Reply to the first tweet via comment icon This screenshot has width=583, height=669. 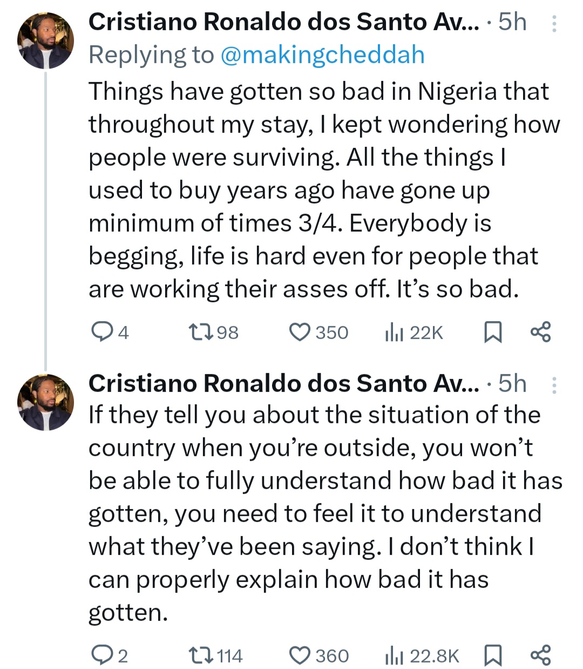(101, 332)
